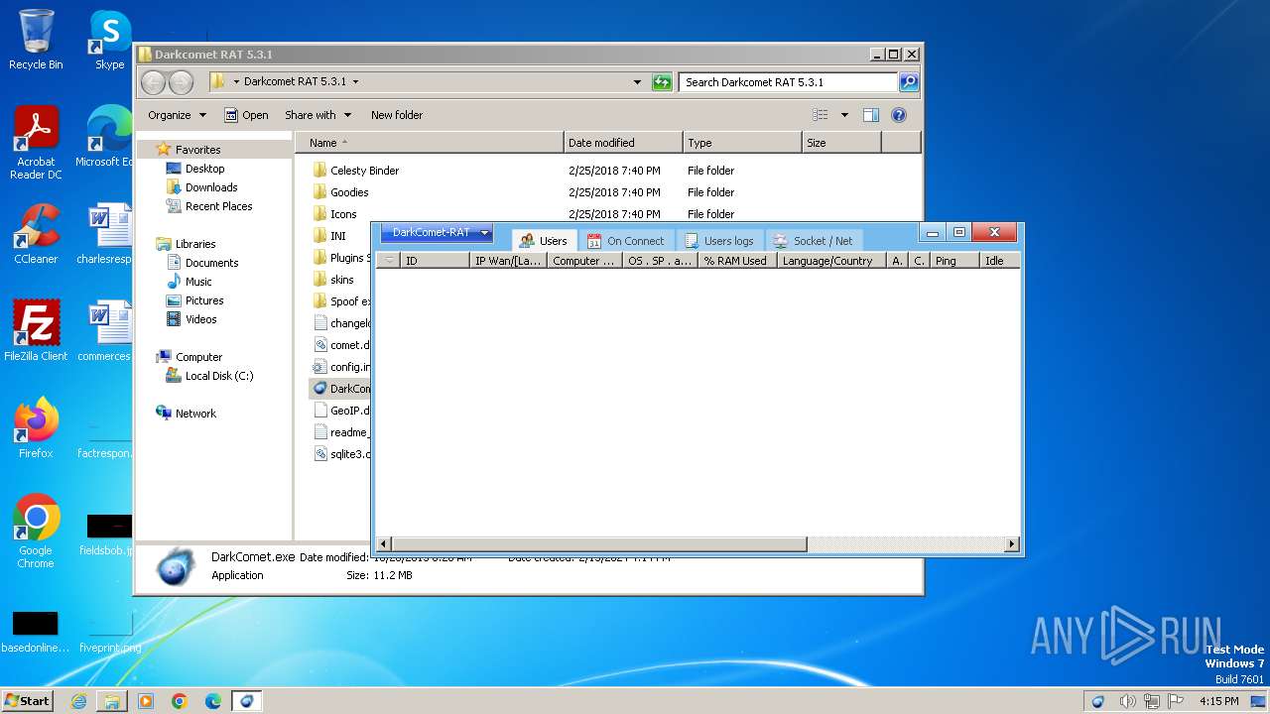Sort files by Size column
The image size is (1270, 714).
click(841, 143)
